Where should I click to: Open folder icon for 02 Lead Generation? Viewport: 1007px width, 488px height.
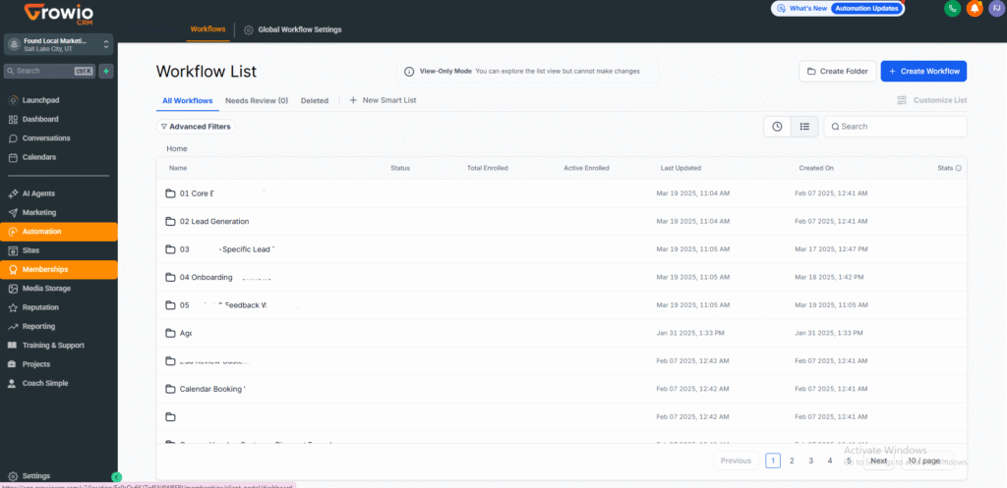tap(170, 221)
